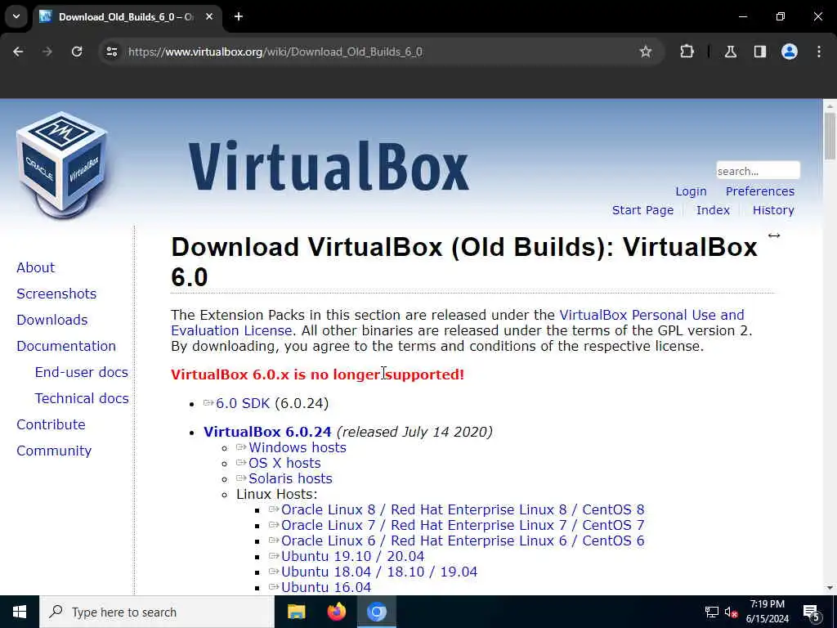Open File Explorer from the taskbar
The height and width of the screenshot is (628, 837).
[296, 612]
